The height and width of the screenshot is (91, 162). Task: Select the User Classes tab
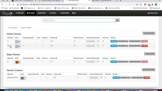pos(13,28)
